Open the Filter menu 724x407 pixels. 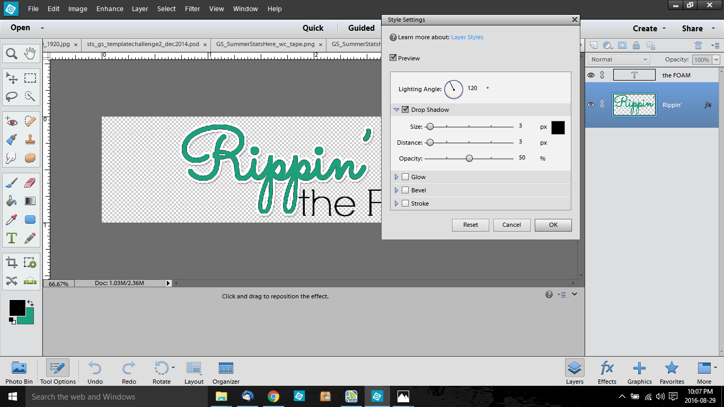click(x=192, y=8)
